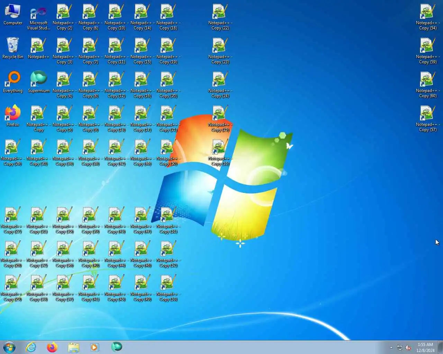This screenshot has height=354, width=443.
Task: Select Notepad++ - Copy (54) icon
Action: (428, 17)
